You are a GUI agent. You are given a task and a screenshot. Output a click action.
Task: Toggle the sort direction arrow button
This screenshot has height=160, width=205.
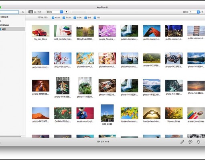pyautogui.click(x=66, y=12)
